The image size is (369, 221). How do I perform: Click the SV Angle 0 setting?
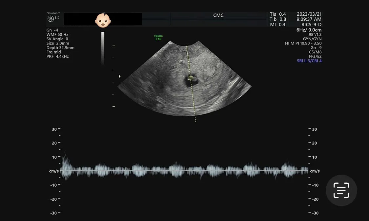(57, 39)
